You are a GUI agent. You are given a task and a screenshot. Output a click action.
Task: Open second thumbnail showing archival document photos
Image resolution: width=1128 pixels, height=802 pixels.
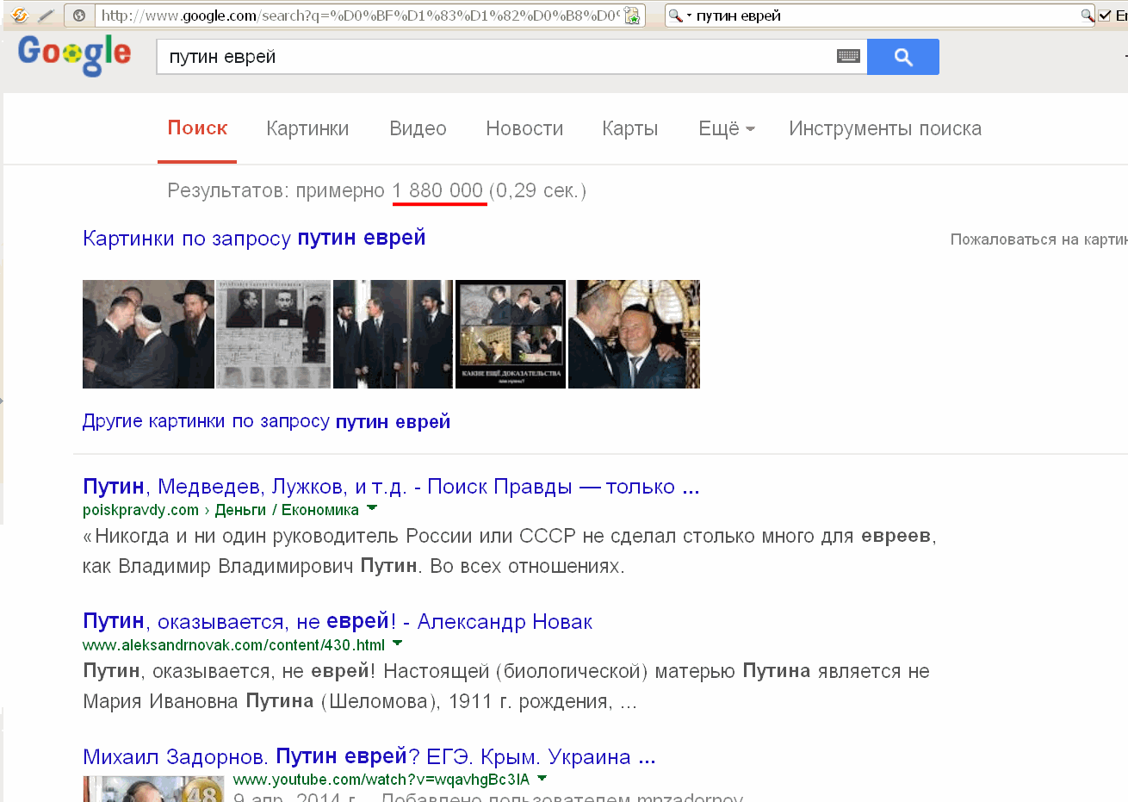click(x=273, y=334)
